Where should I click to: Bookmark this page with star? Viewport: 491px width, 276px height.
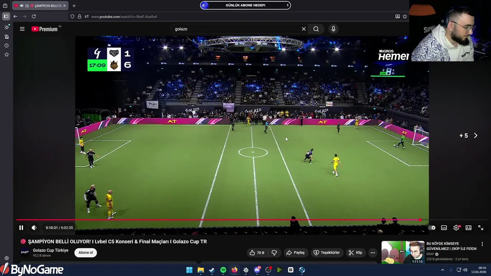pos(405,16)
